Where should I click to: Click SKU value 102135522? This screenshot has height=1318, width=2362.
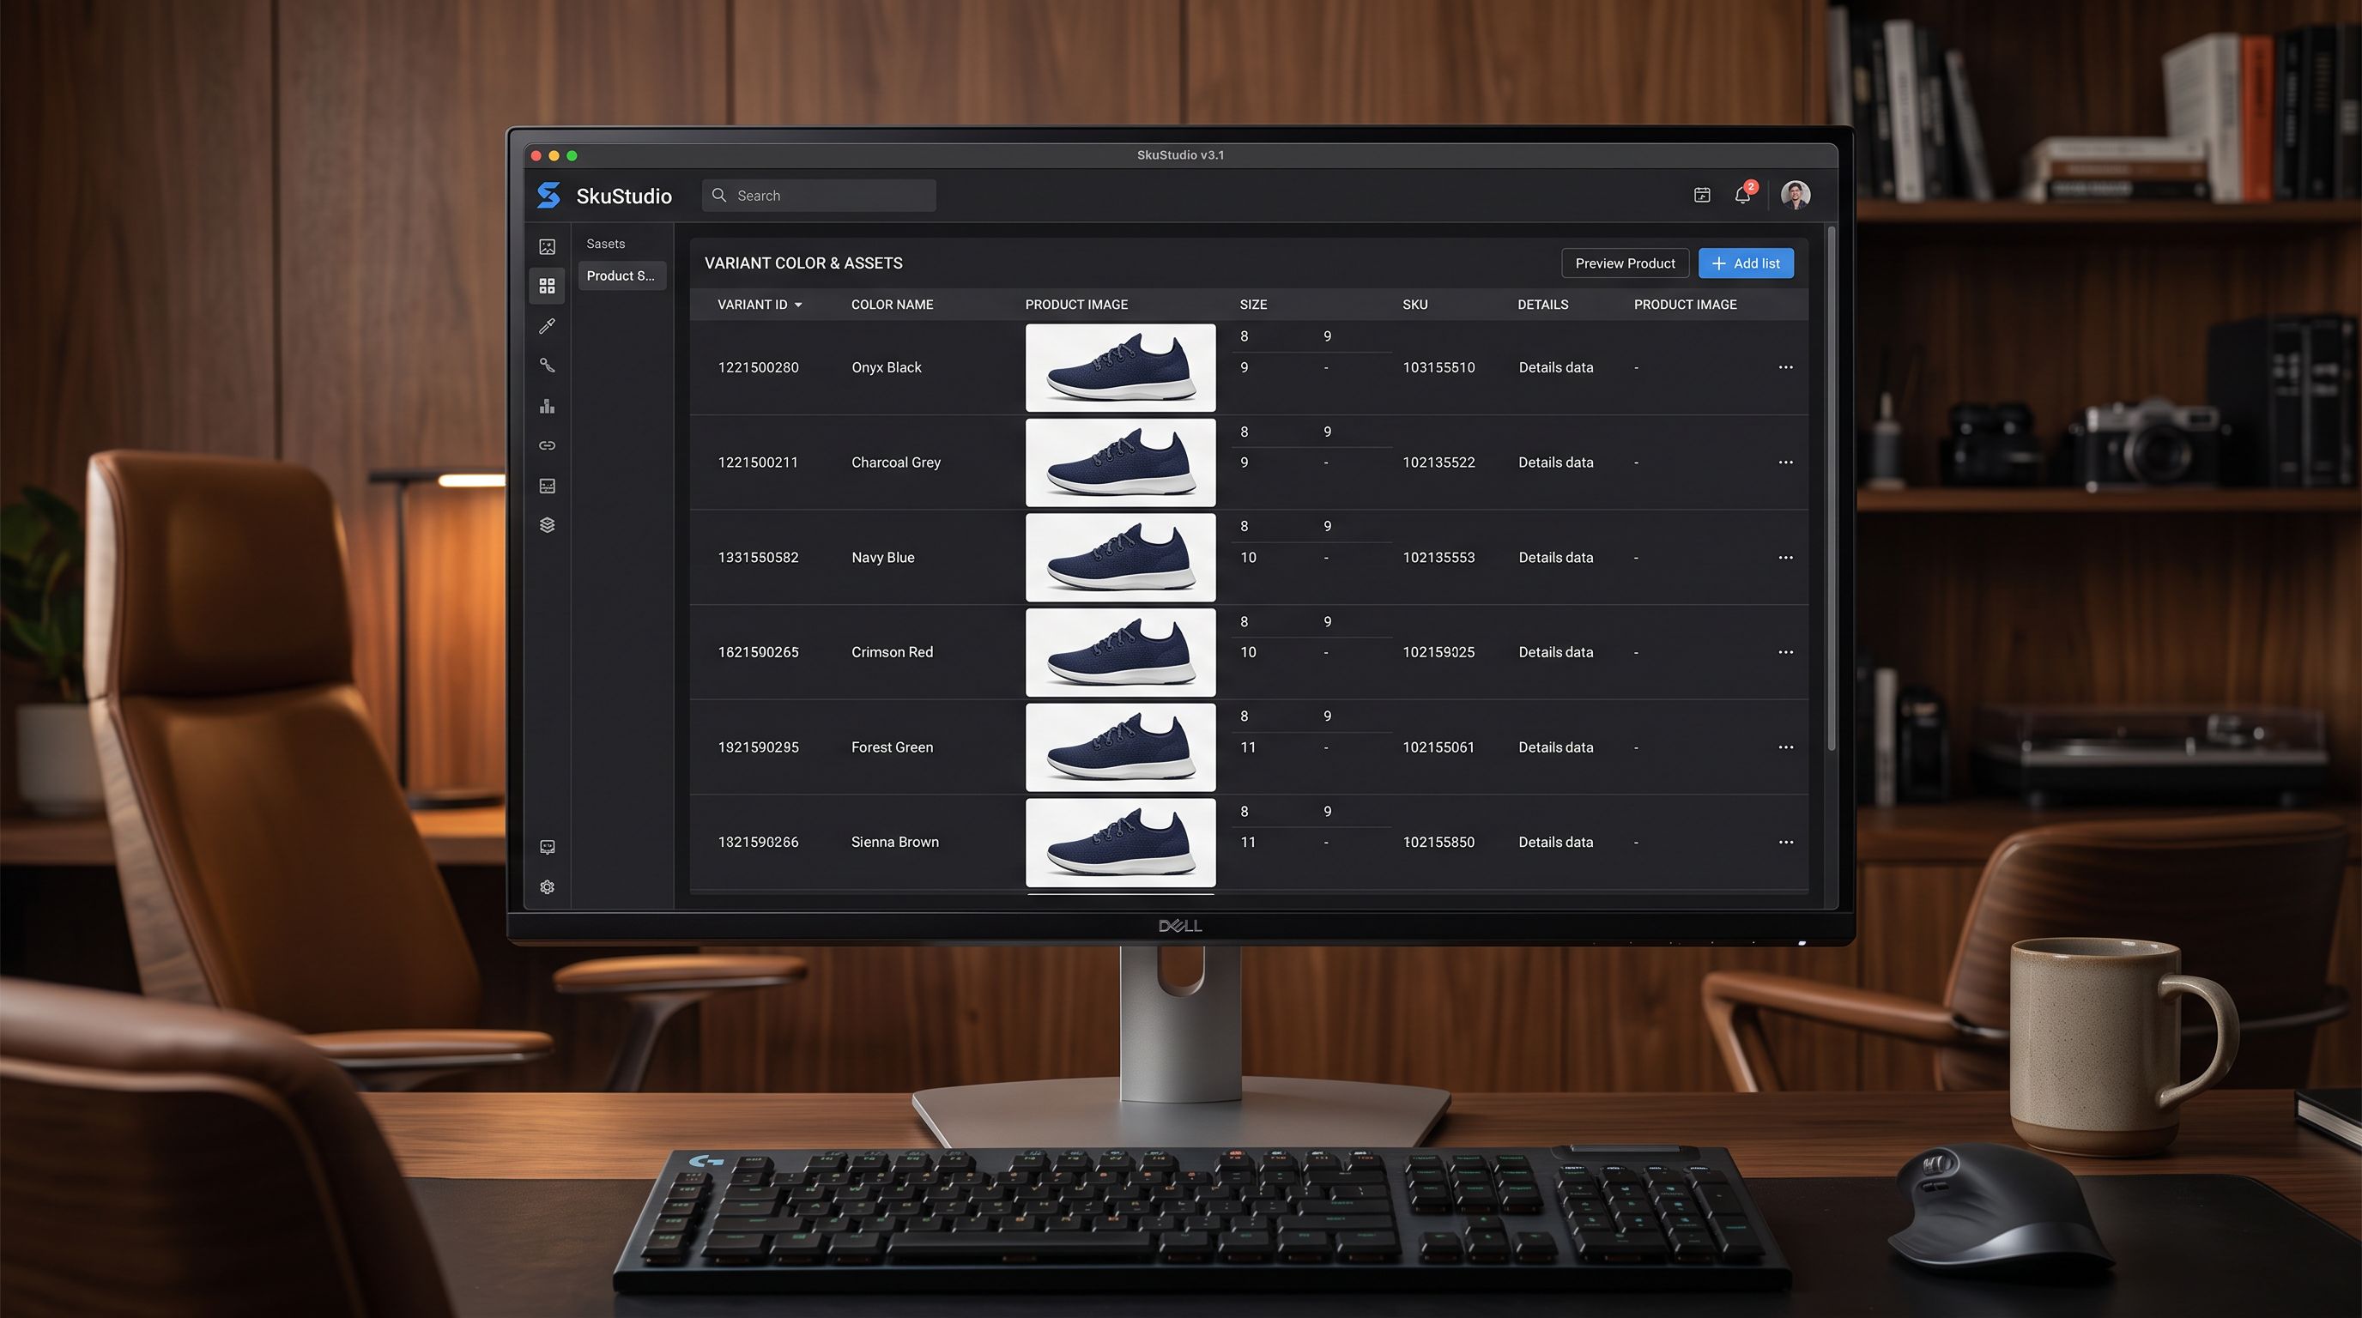click(x=1438, y=462)
